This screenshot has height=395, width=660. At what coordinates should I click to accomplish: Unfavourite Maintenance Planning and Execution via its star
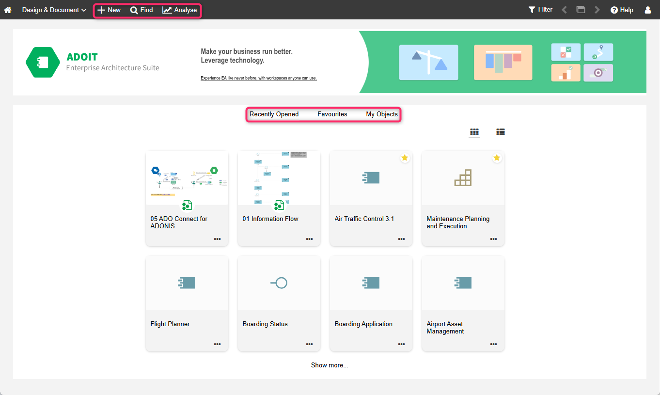(x=497, y=158)
